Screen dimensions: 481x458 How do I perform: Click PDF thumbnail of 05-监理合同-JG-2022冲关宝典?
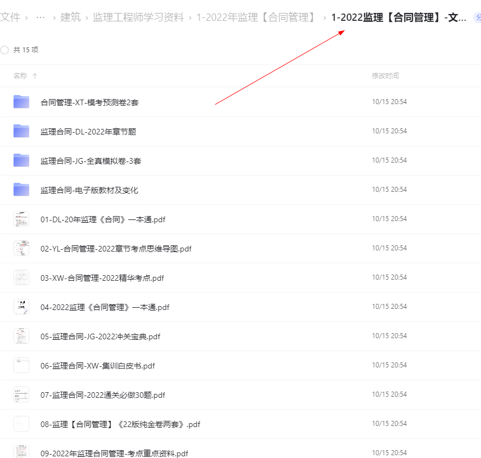[x=21, y=336]
